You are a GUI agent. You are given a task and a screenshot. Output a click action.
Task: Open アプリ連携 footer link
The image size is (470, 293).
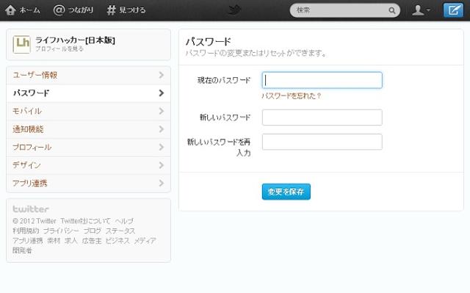[28, 241]
